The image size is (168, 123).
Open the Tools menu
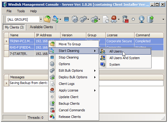click(x=21, y=11)
